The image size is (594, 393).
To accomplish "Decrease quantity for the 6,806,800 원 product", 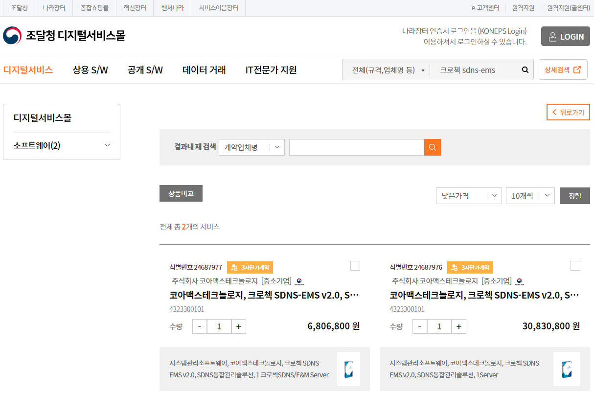I will coord(200,326).
